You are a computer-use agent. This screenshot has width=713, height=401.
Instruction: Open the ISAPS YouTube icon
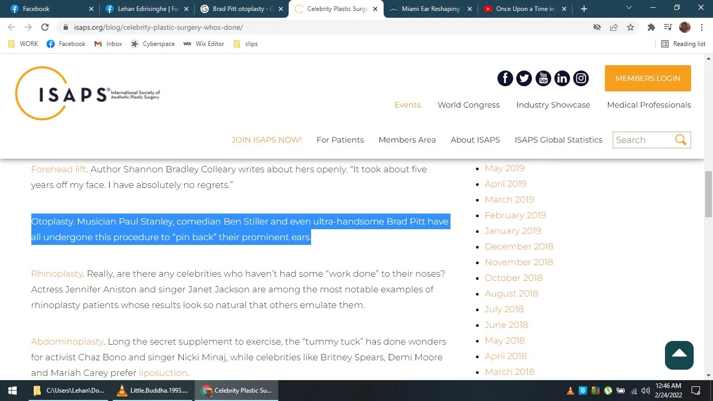(x=543, y=78)
